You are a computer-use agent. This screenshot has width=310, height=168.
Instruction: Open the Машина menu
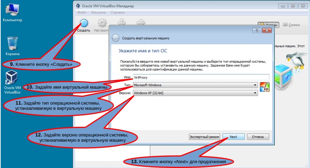pos(98,12)
